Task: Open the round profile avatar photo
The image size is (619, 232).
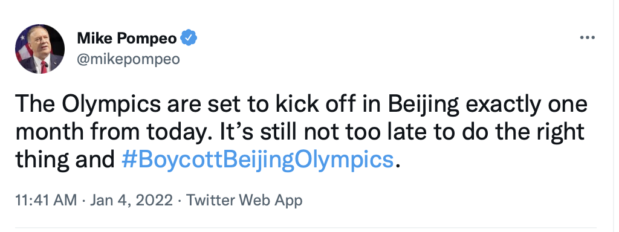Action: click(39, 49)
